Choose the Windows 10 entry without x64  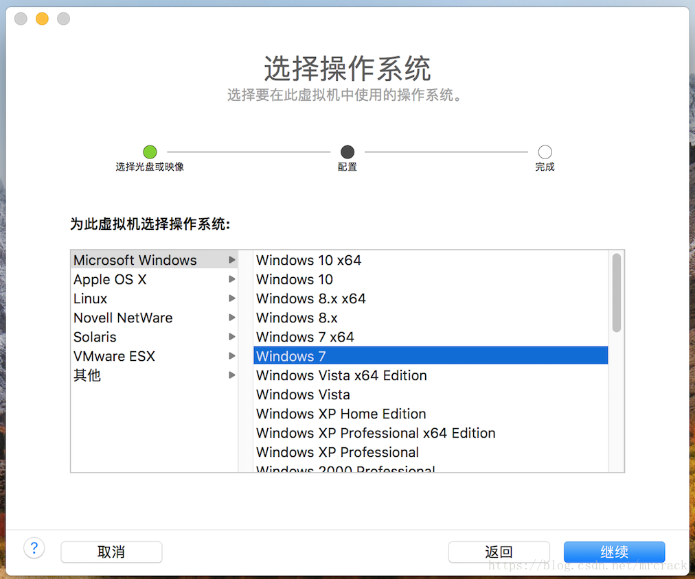click(x=431, y=279)
